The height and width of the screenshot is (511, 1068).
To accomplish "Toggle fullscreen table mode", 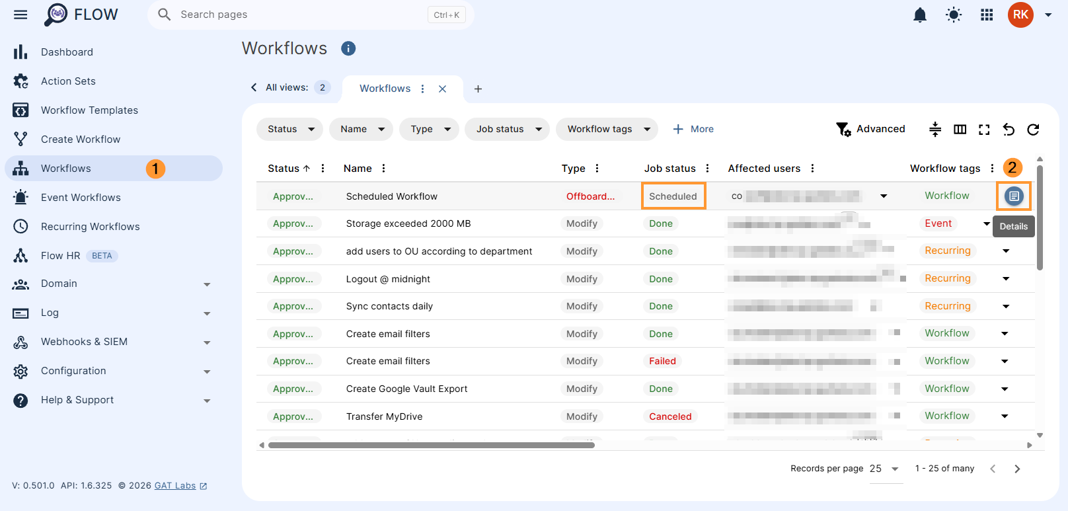I will click(984, 129).
